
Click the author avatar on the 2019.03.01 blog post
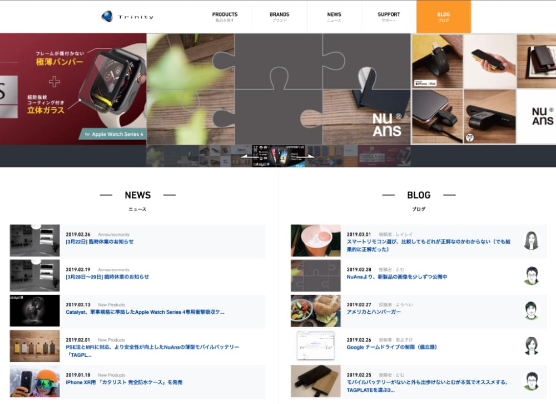[x=532, y=240]
